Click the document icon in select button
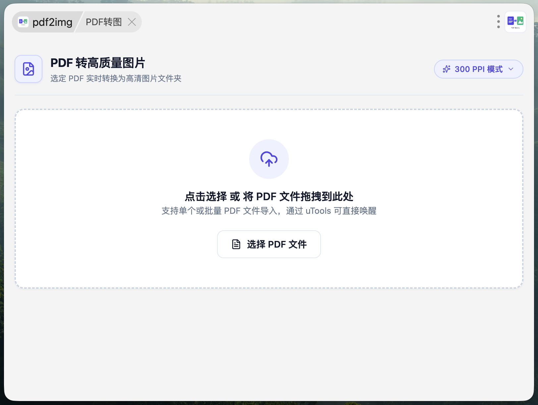 [236, 244]
